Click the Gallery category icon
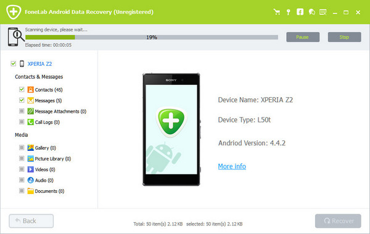Viewport: 370px width, 234px height. coord(30,148)
